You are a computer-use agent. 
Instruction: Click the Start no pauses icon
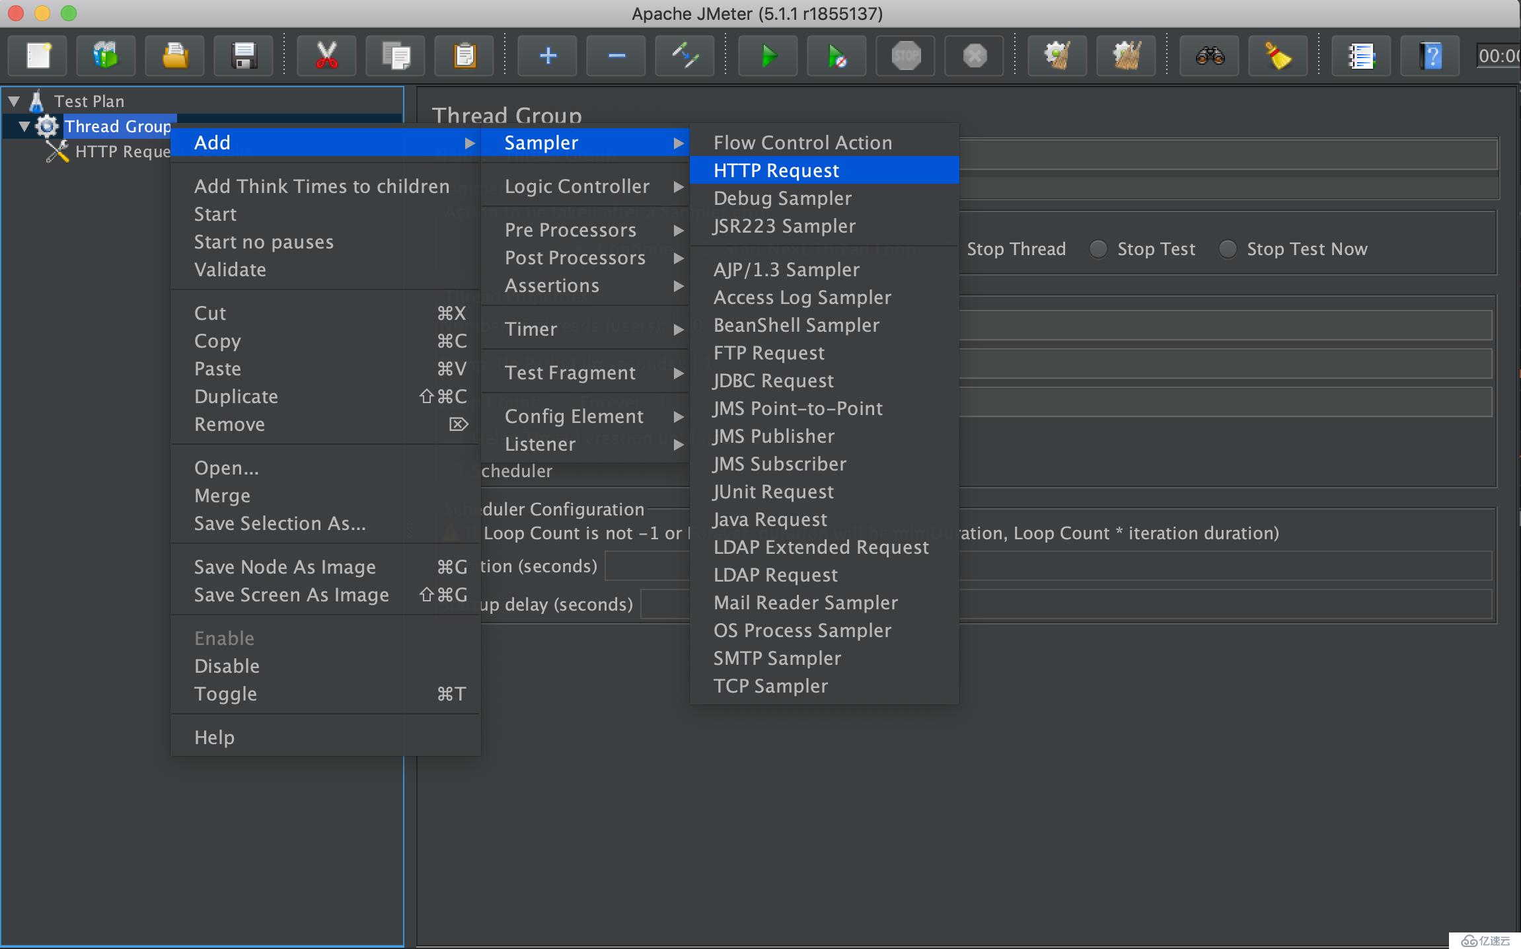837,56
